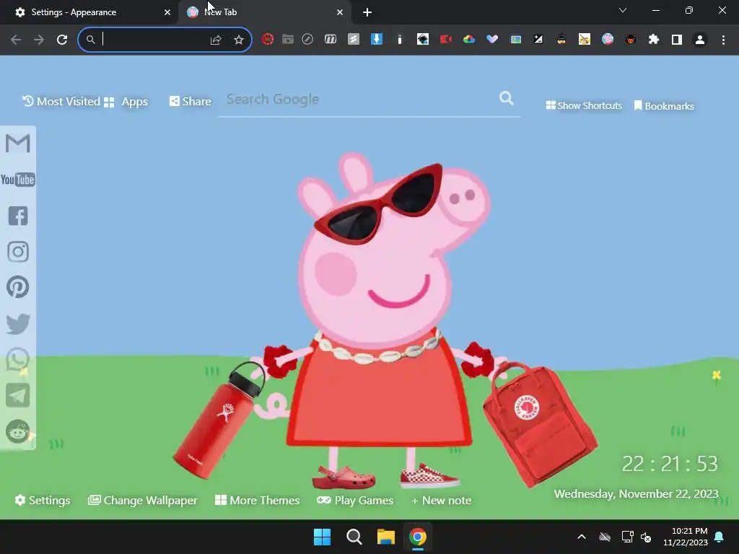Open the Windows Start menu
The image size is (739, 554).
pos(323,537)
